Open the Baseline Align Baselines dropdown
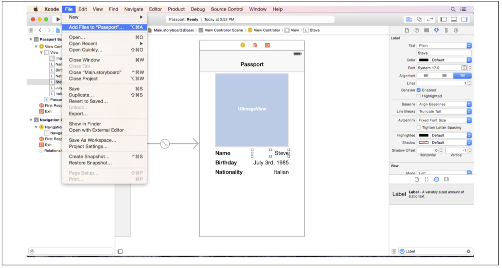This screenshot has height=268, width=502. [444, 104]
